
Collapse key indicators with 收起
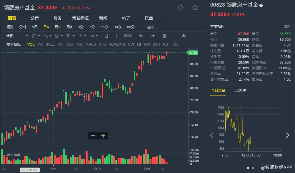(x=287, y=26)
